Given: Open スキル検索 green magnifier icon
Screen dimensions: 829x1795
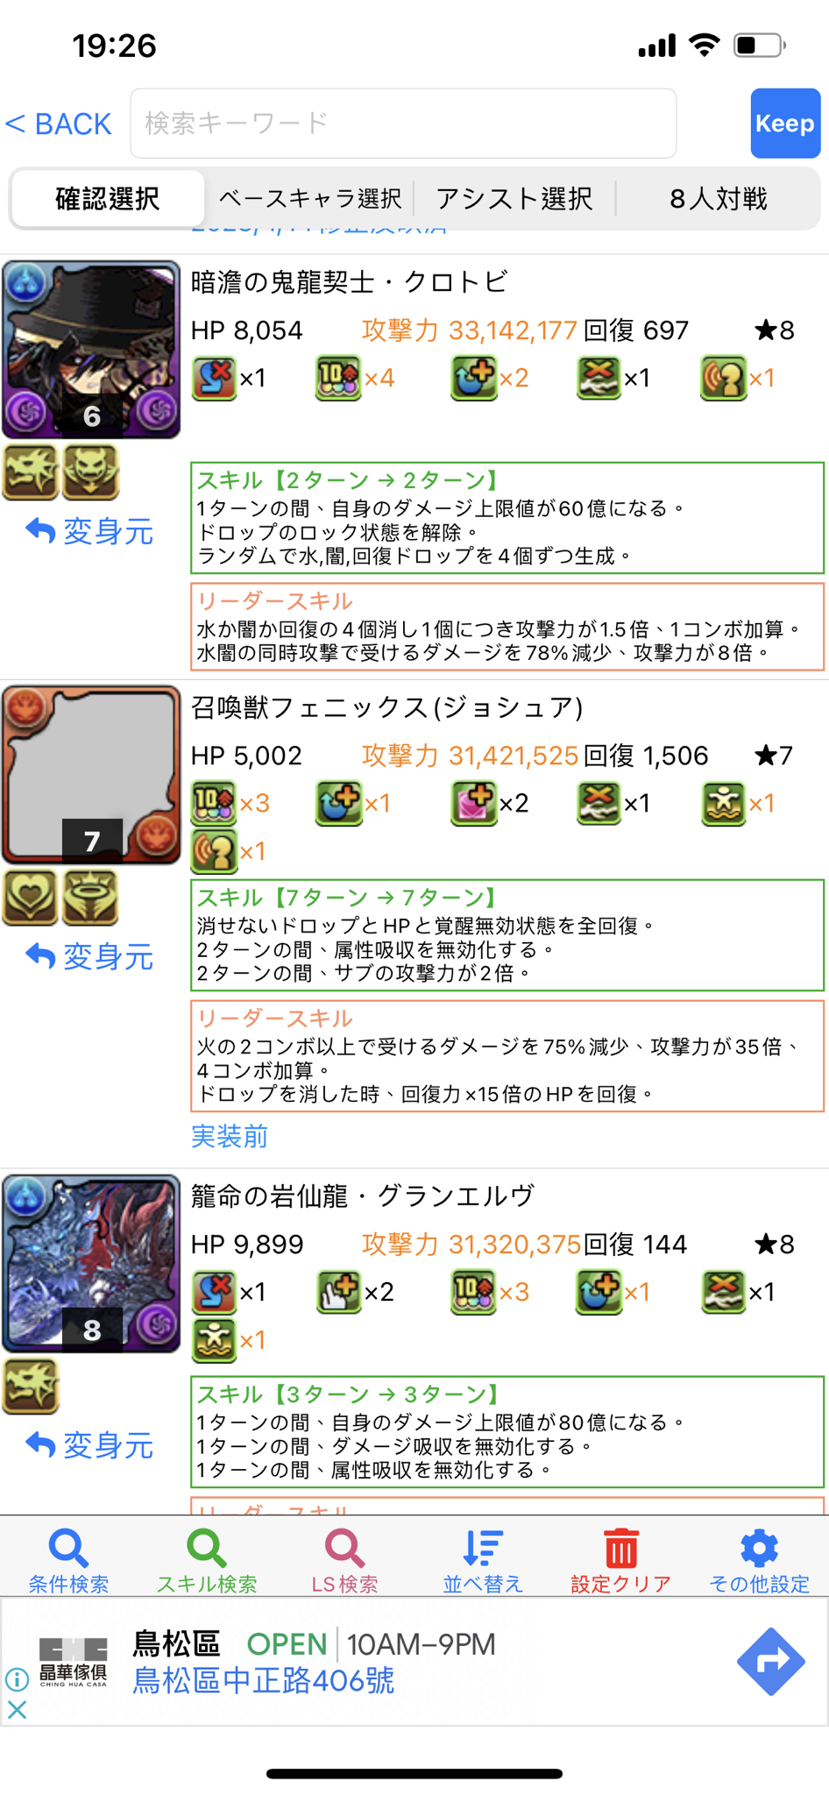Looking at the screenshot, I should 207,1549.
